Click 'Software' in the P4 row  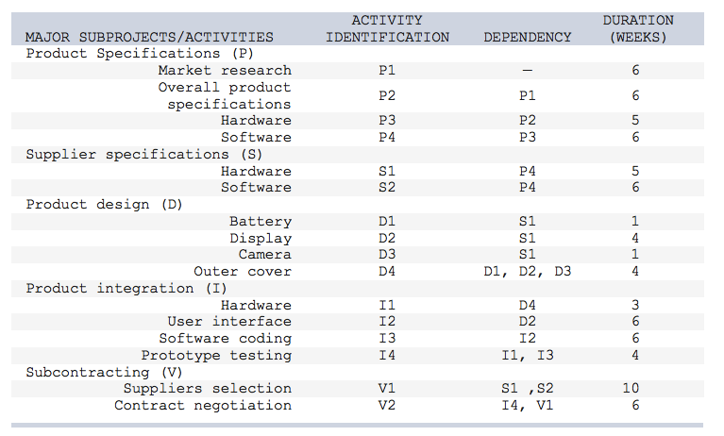tap(256, 137)
